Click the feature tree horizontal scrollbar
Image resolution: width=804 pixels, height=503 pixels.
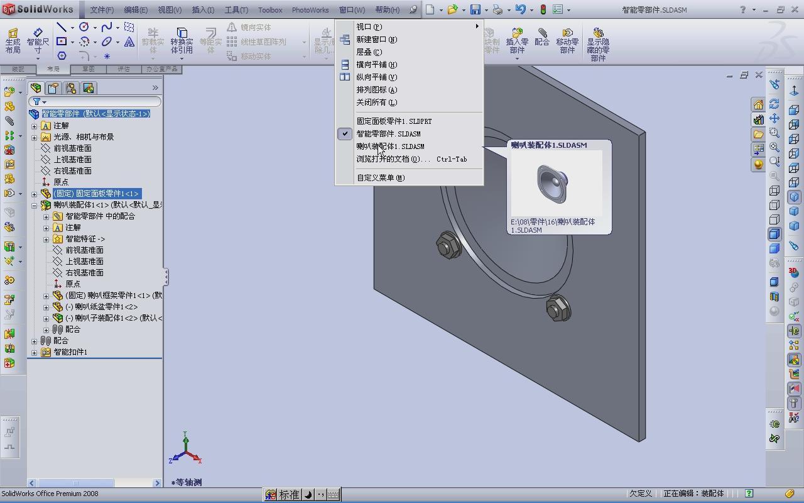pos(94,483)
